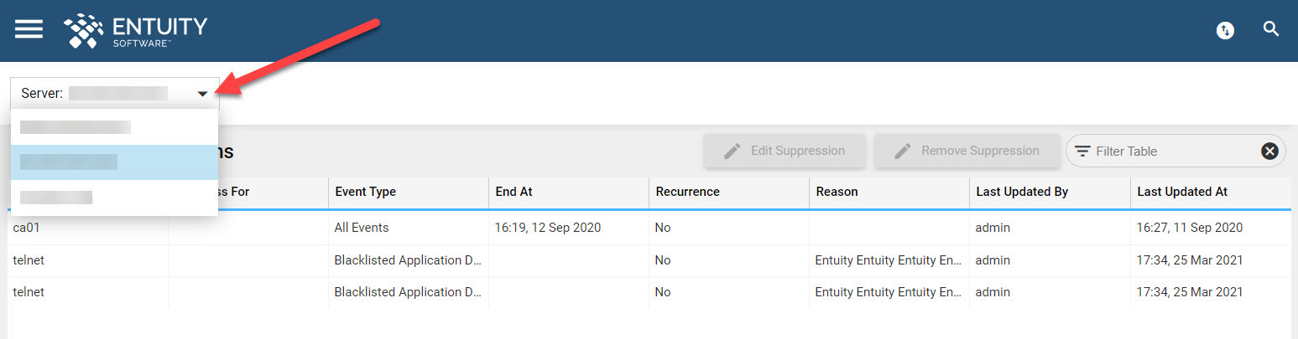The width and height of the screenshot is (1298, 339).
Task: Choose the third server in dropdown
Action: point(114,198)
